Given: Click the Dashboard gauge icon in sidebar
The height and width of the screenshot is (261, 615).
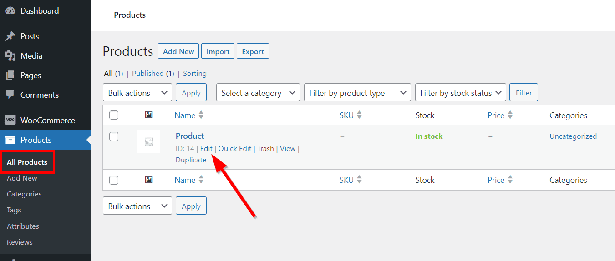Looking at the screenshot, I should click(x=10, y=11).
